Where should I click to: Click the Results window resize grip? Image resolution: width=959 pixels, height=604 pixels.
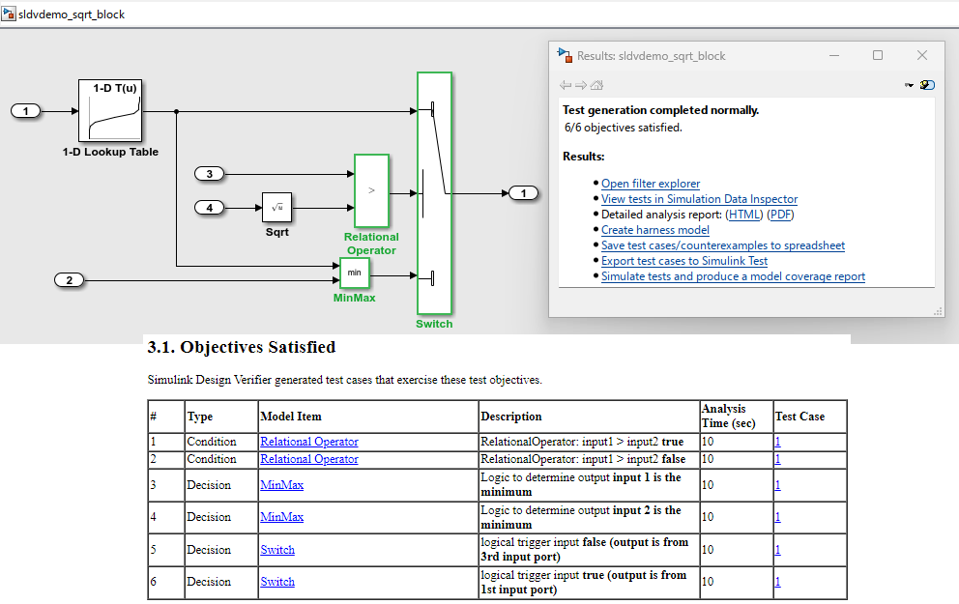tap(940, 311)
